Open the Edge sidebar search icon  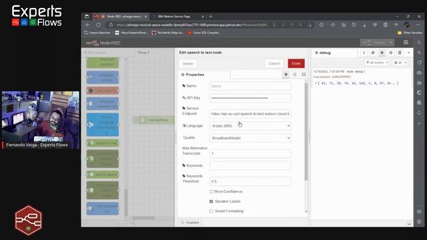(x=419, y=43)
